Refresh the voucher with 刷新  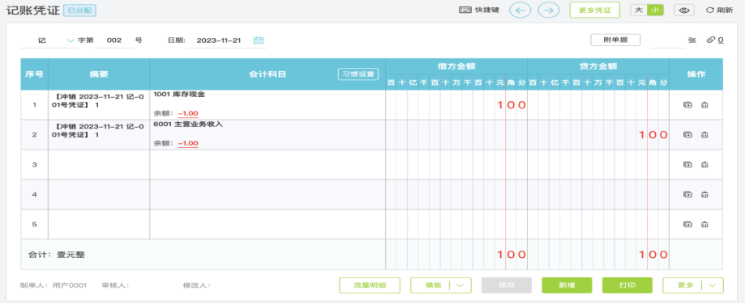[x=719, y=10]
